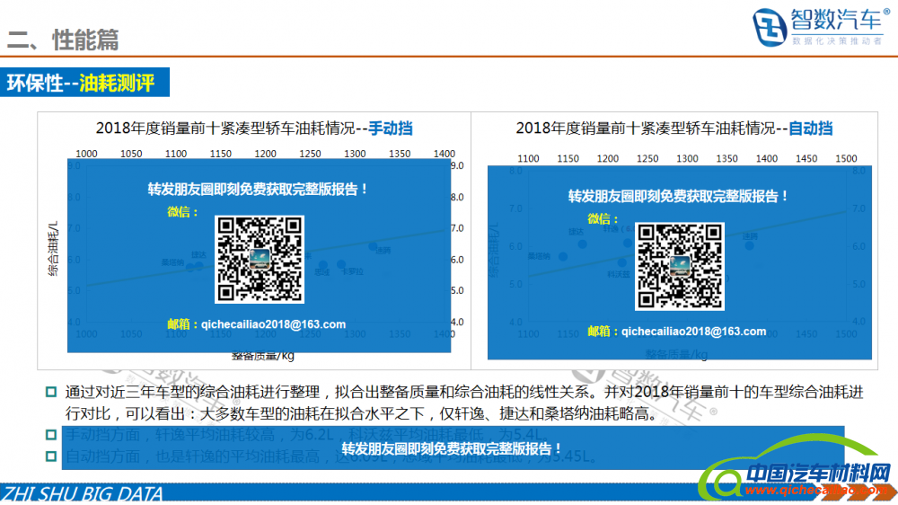Click the bottom blue 转发朋友圈 banner
Viewport: 898px width, 505px height.
(x=452, y=447)
